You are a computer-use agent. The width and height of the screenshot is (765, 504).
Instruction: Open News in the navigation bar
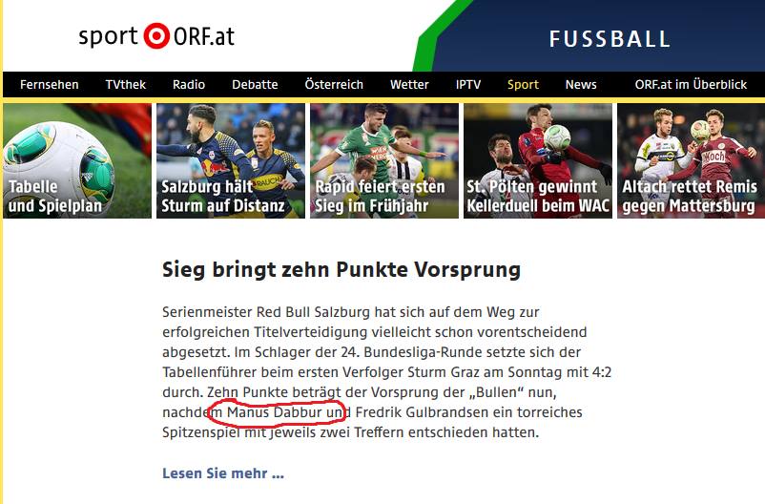pos(581,85)
